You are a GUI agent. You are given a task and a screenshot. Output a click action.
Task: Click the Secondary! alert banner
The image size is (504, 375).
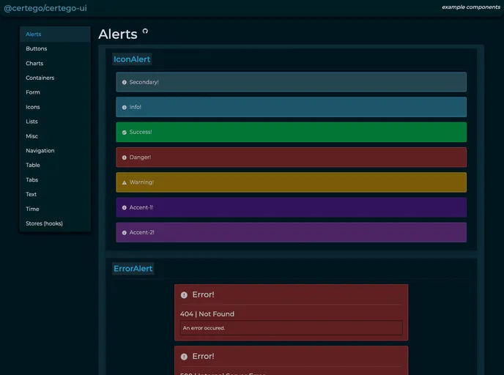[292, 82]
